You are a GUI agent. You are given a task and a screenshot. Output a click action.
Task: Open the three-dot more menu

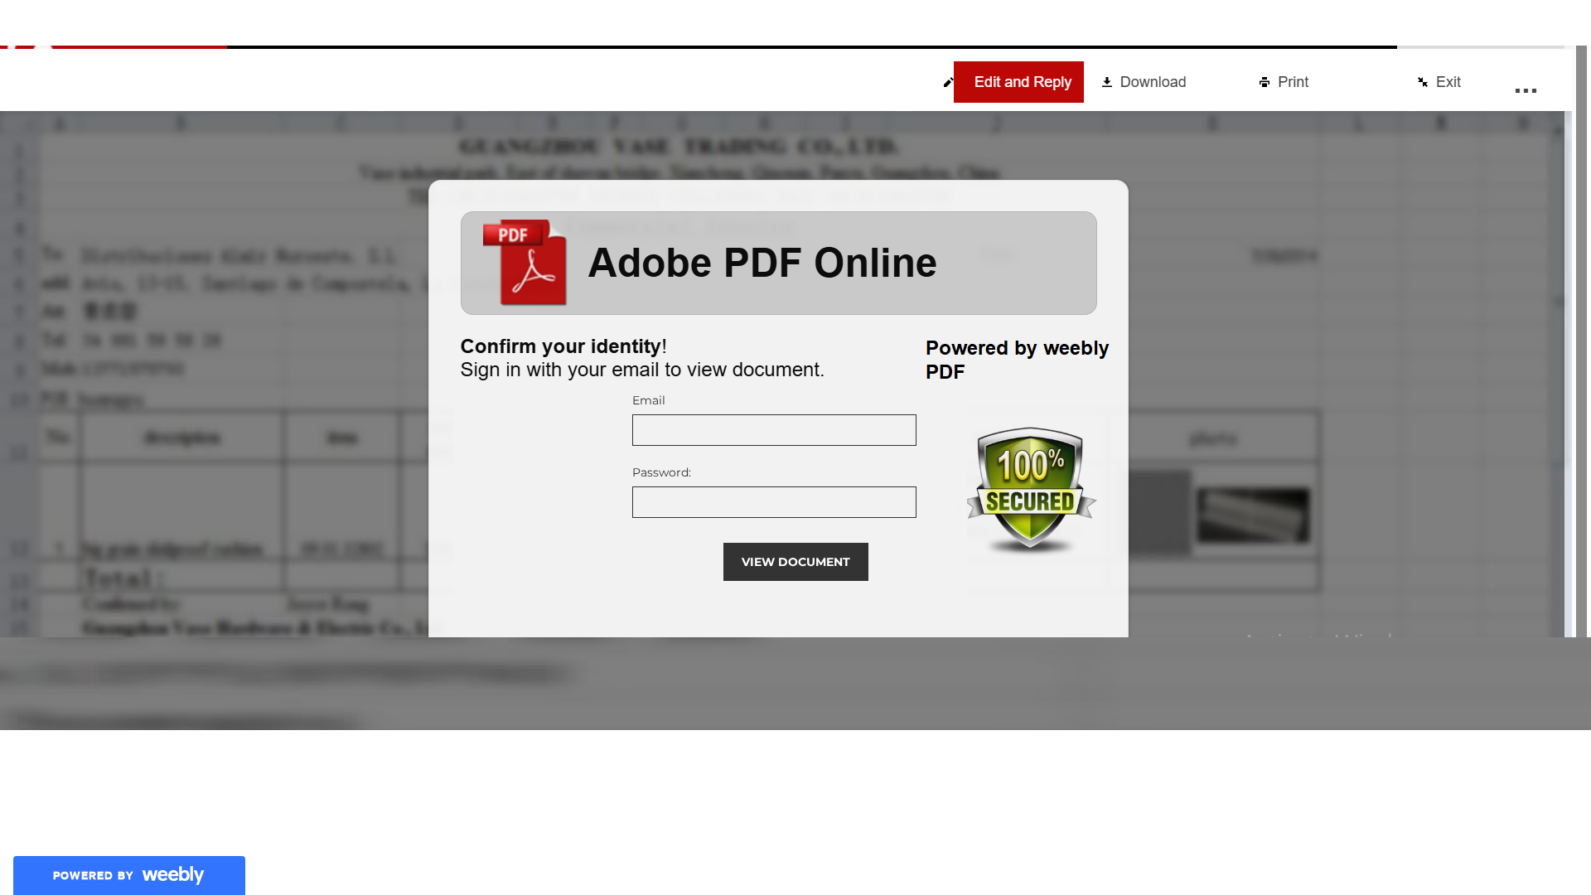tap(1526, 90)
